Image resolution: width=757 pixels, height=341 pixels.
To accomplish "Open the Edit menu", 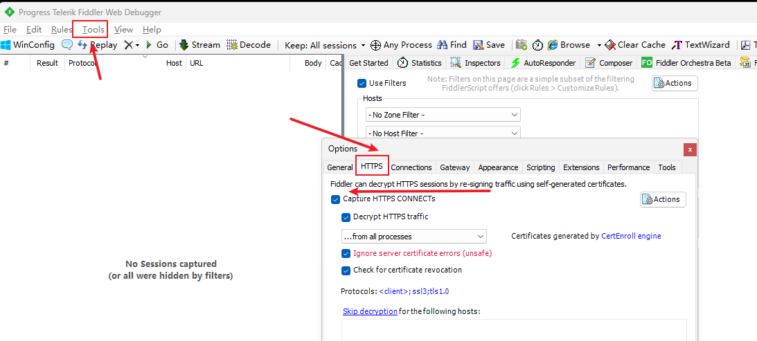I will pos(34,30).
